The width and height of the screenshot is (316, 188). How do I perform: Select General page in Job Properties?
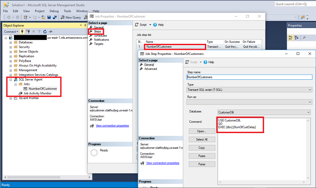click(x=98, y=27)
